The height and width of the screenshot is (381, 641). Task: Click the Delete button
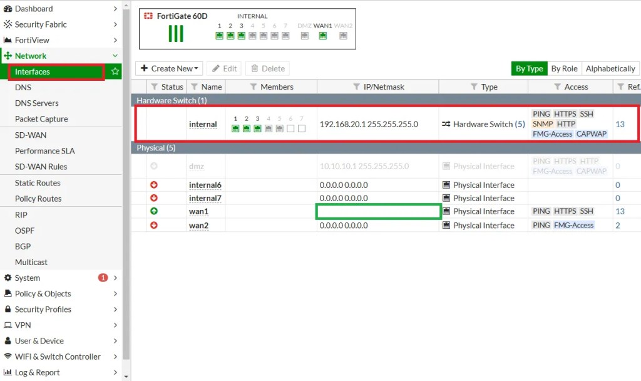268,68
